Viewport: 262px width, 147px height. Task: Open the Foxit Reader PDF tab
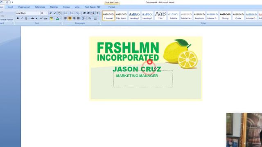coord(93,7)
